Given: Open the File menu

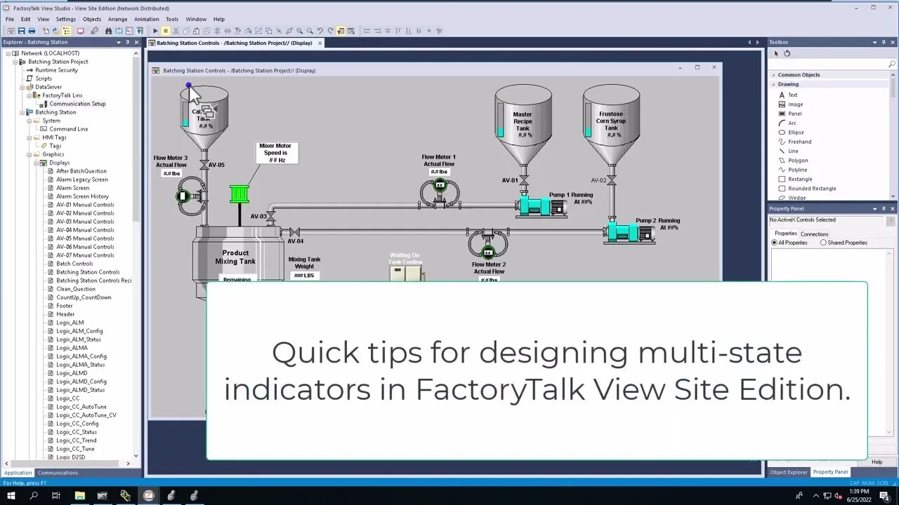Looking at the screenshot, I should 10,19.
